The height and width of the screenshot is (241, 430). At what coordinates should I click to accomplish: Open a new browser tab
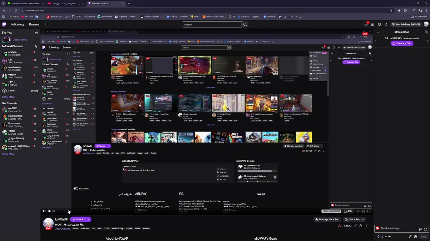129,3
